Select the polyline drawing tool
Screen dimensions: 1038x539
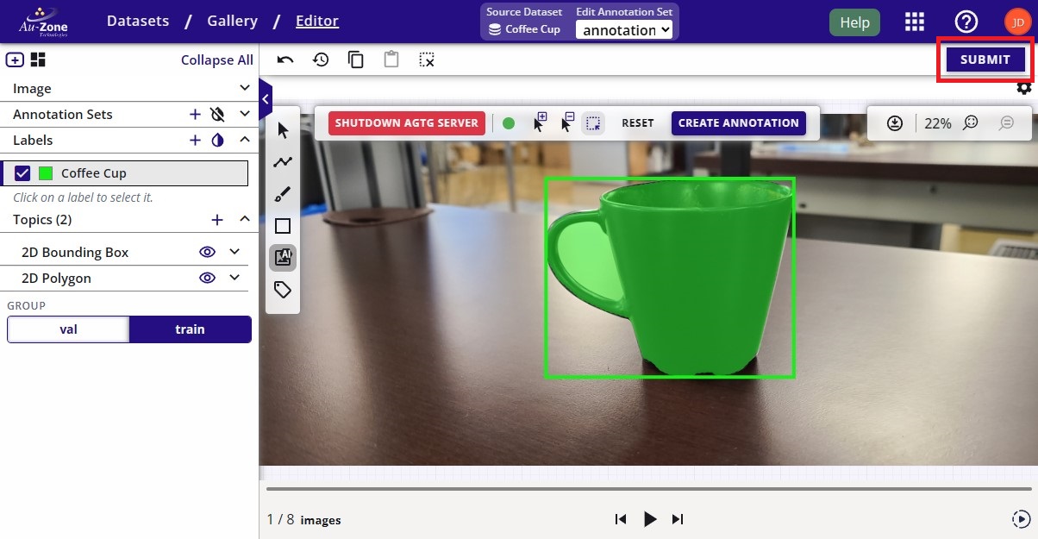(283, 162)
